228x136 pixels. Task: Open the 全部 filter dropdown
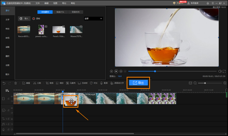point(94,18)
